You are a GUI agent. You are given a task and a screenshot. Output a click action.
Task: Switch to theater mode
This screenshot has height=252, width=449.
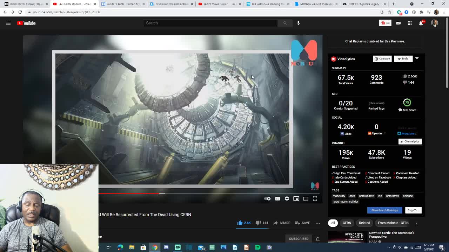(306, 199)
